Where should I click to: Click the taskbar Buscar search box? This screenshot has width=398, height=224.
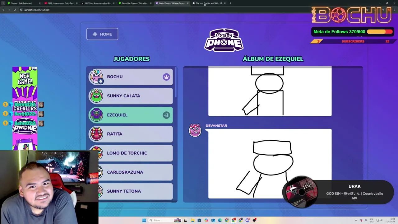(x=165, y=220)
